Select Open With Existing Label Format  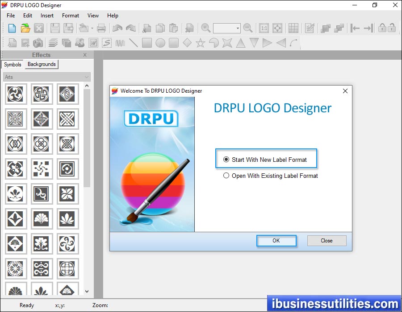226,176
